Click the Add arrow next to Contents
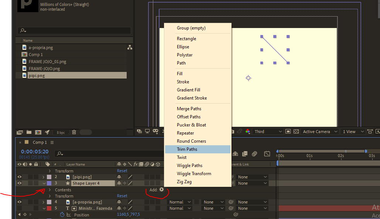 tap(161, 190)
